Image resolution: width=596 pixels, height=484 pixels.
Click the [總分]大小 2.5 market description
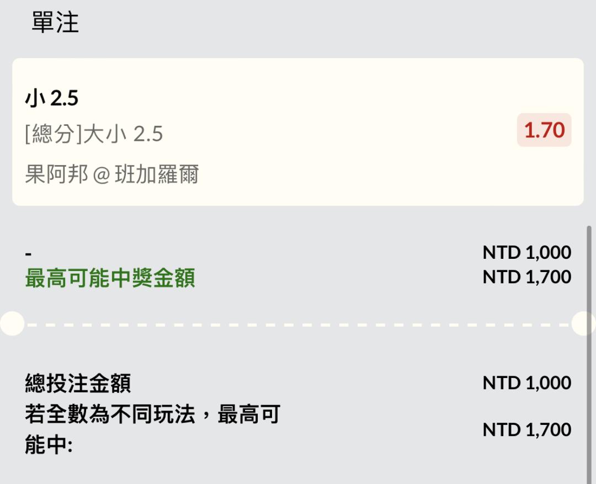[94, 134]
